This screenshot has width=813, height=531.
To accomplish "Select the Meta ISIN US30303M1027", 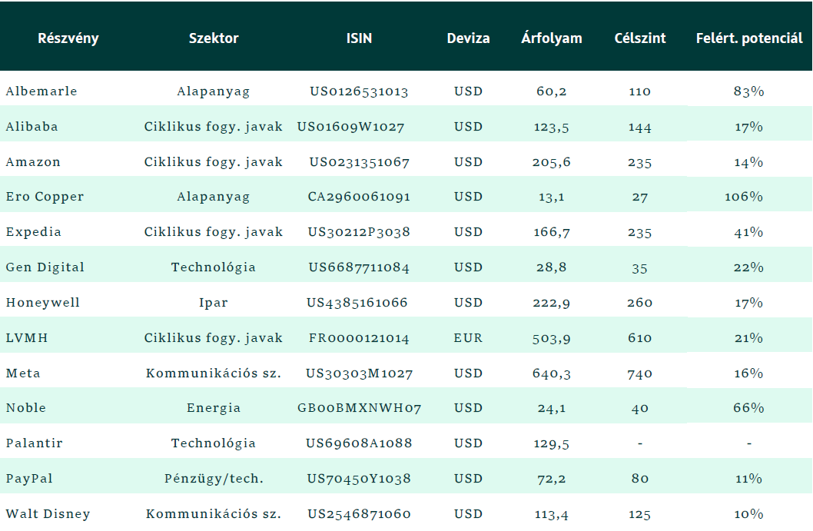I will (x=360, y=373).
